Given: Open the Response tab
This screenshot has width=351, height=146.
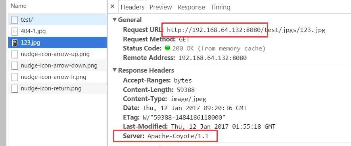Looking at the screenshot, I should click(191, 7).
